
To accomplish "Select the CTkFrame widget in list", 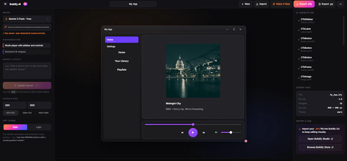I will point(319,68).
